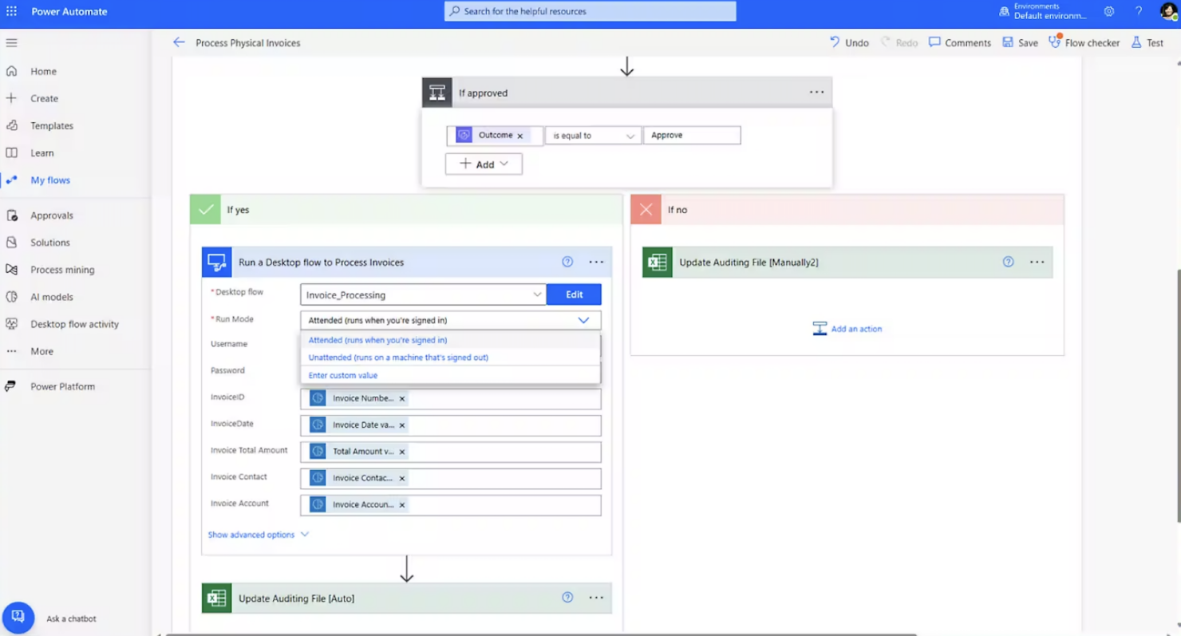Remove the Total Amount value token
1181x636 pixels.
point(402,452)
